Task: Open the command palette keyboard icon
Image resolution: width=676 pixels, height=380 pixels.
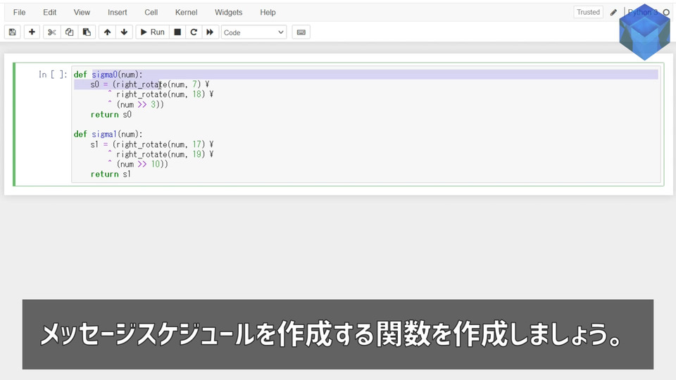Action: coord(301,32)
